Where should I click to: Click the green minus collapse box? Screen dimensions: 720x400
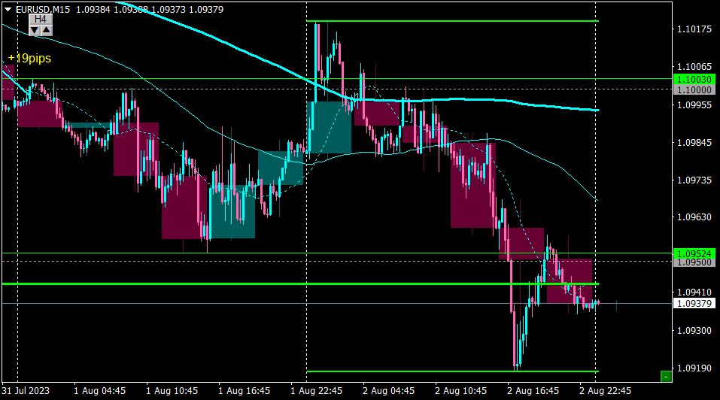(x=666, y=377)
